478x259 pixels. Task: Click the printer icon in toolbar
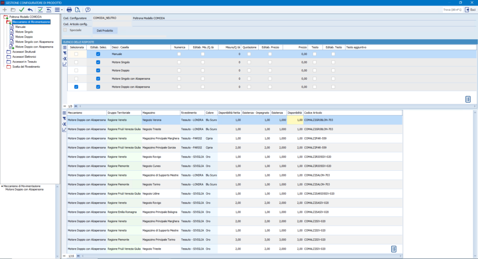click(x=69, y=10)
